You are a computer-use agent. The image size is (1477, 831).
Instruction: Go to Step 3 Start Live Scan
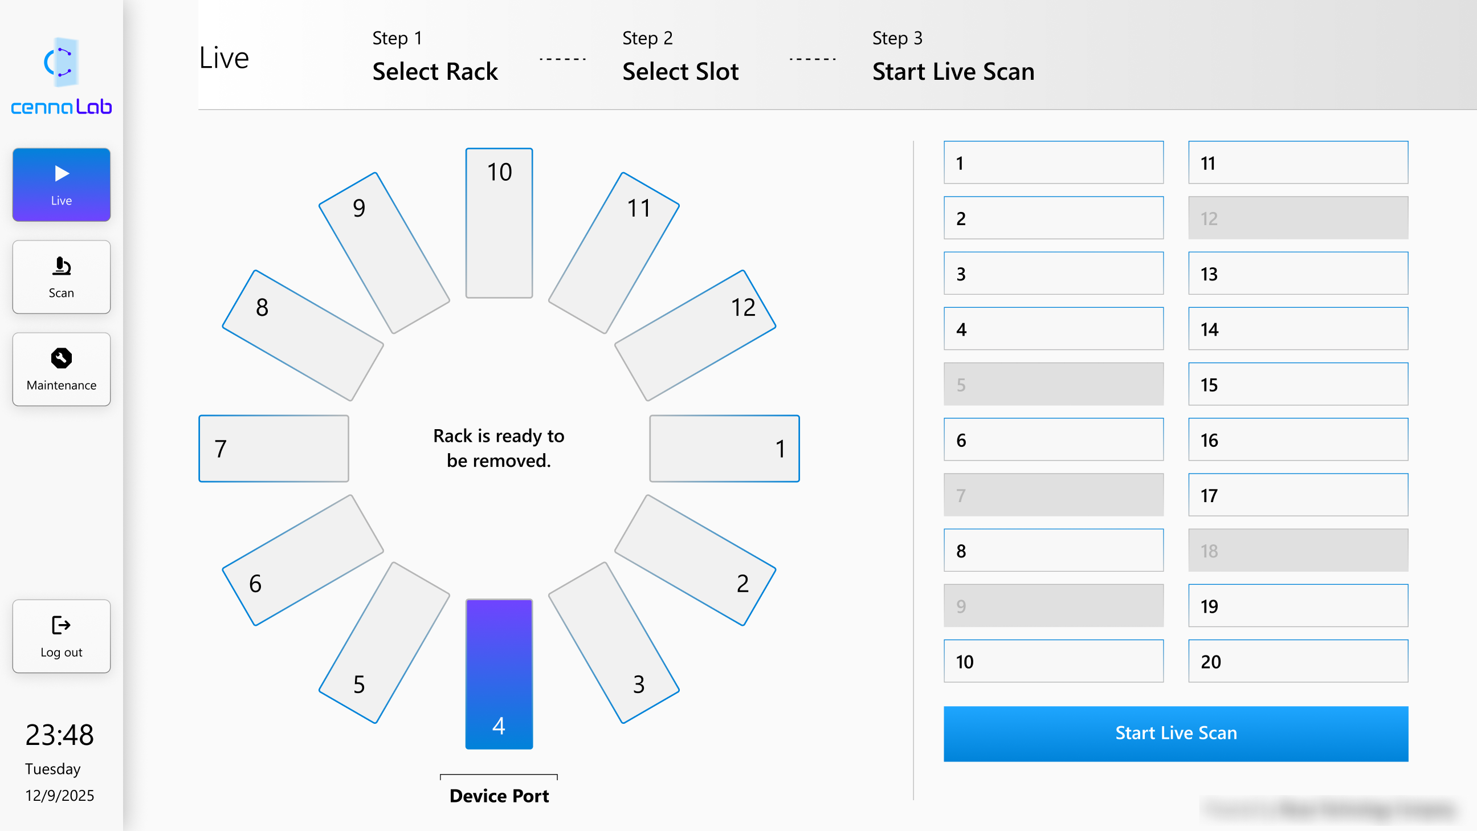click(x=953, y=56)
